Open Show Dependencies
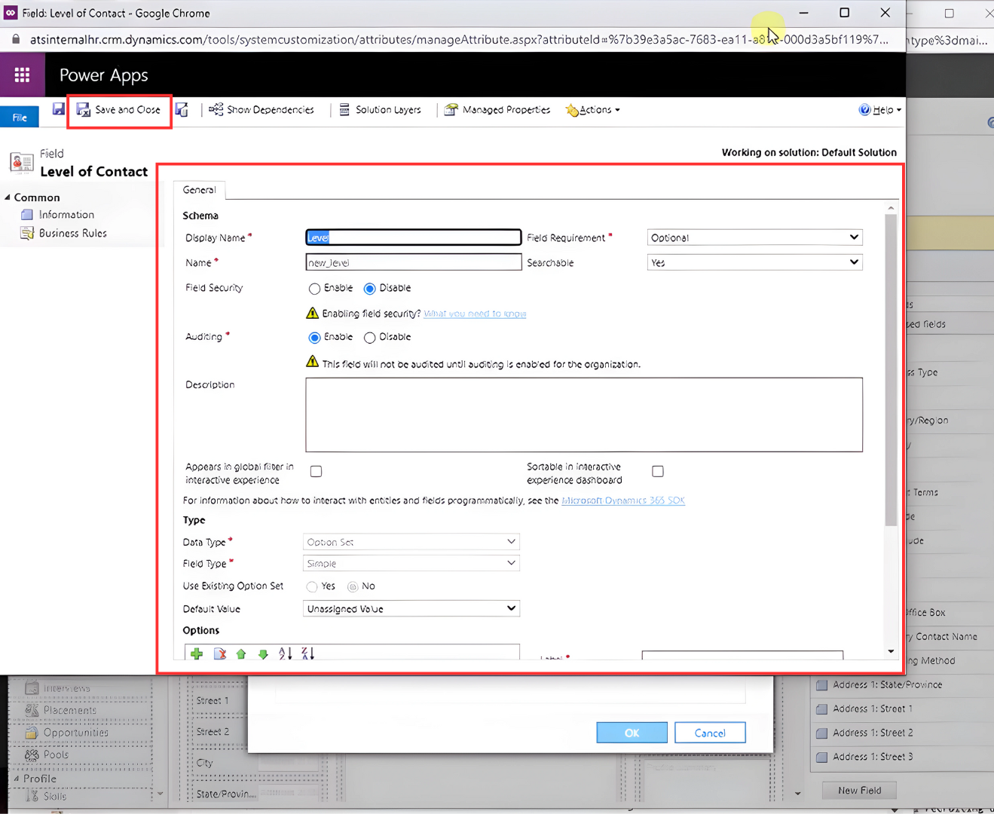Image resolution: width=994 pixels, height=814 pixels. (x=261, y=110)
